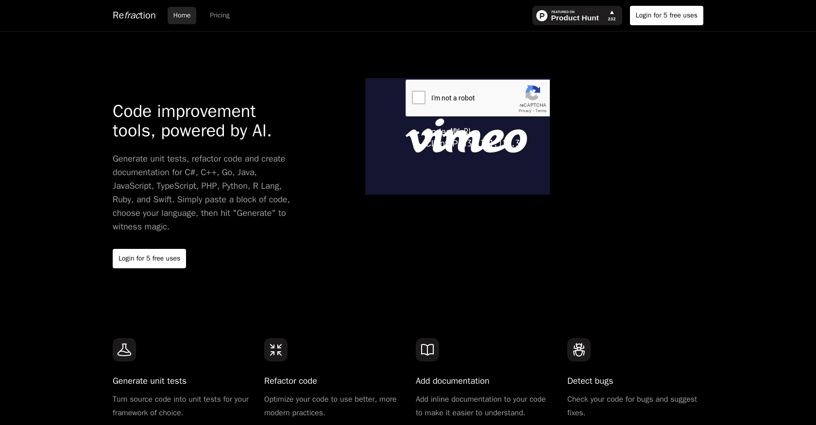Screen dimensions: 816x425
Task: Click the Vimeo logo in video
Action: point(466,136)
